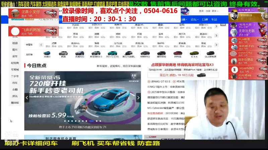The image size is (268, 150).
Task: Select 视频 in the left sidebar
Action: (x=15, y=43)
